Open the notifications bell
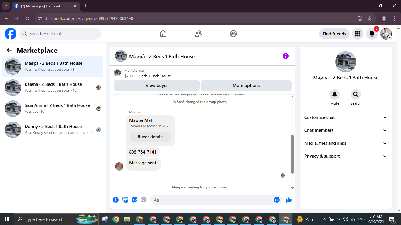 tap(372, 34)
